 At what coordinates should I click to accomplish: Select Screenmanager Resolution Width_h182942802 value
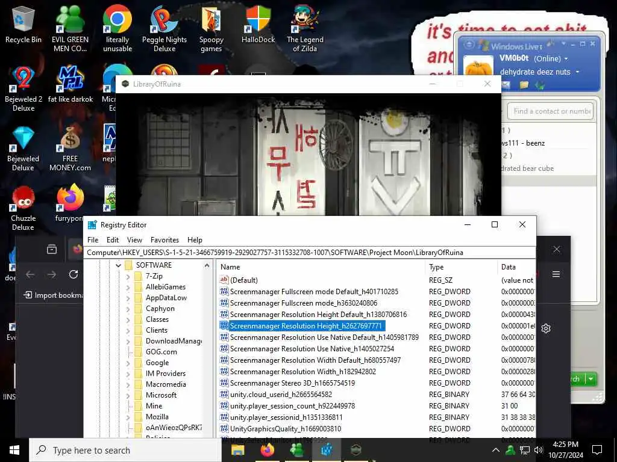303,371
